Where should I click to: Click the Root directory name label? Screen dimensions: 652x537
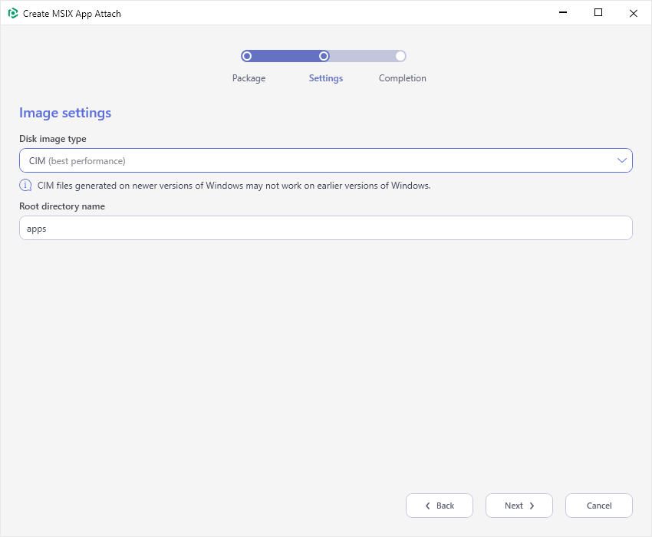point(62,206)
